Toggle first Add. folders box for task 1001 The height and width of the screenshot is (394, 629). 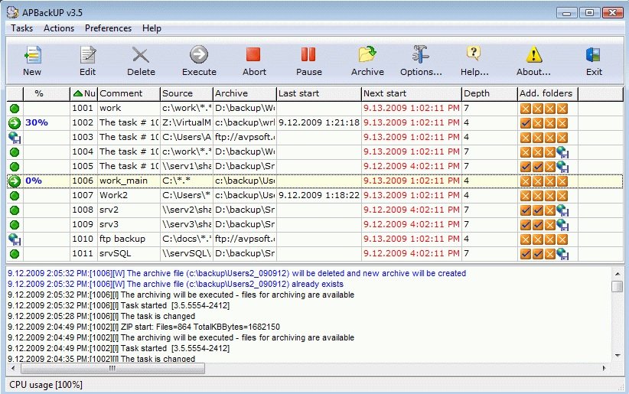tap(526, 109)
